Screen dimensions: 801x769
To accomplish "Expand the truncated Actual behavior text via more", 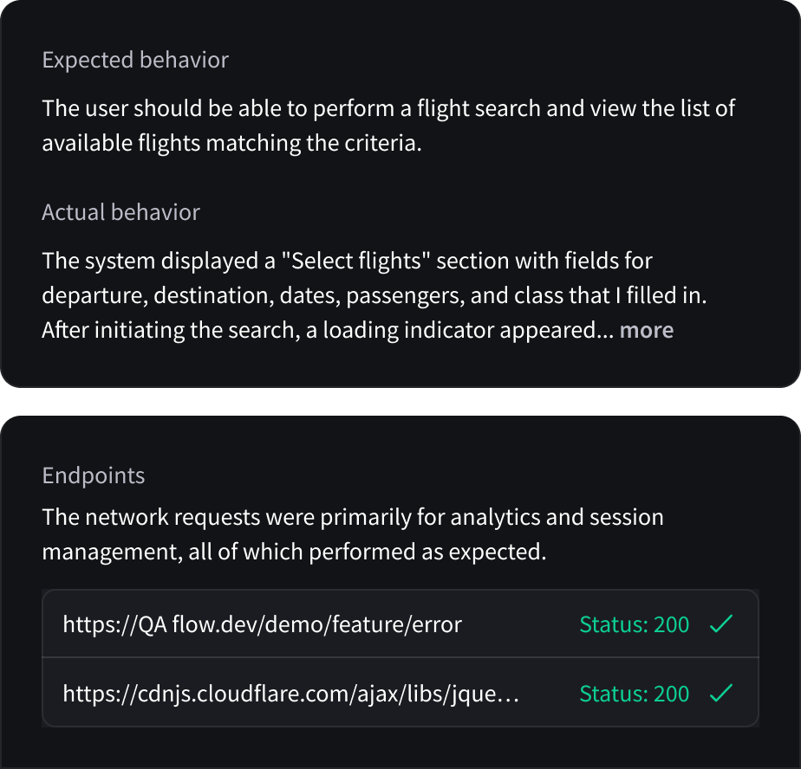I will coord(646,330).
